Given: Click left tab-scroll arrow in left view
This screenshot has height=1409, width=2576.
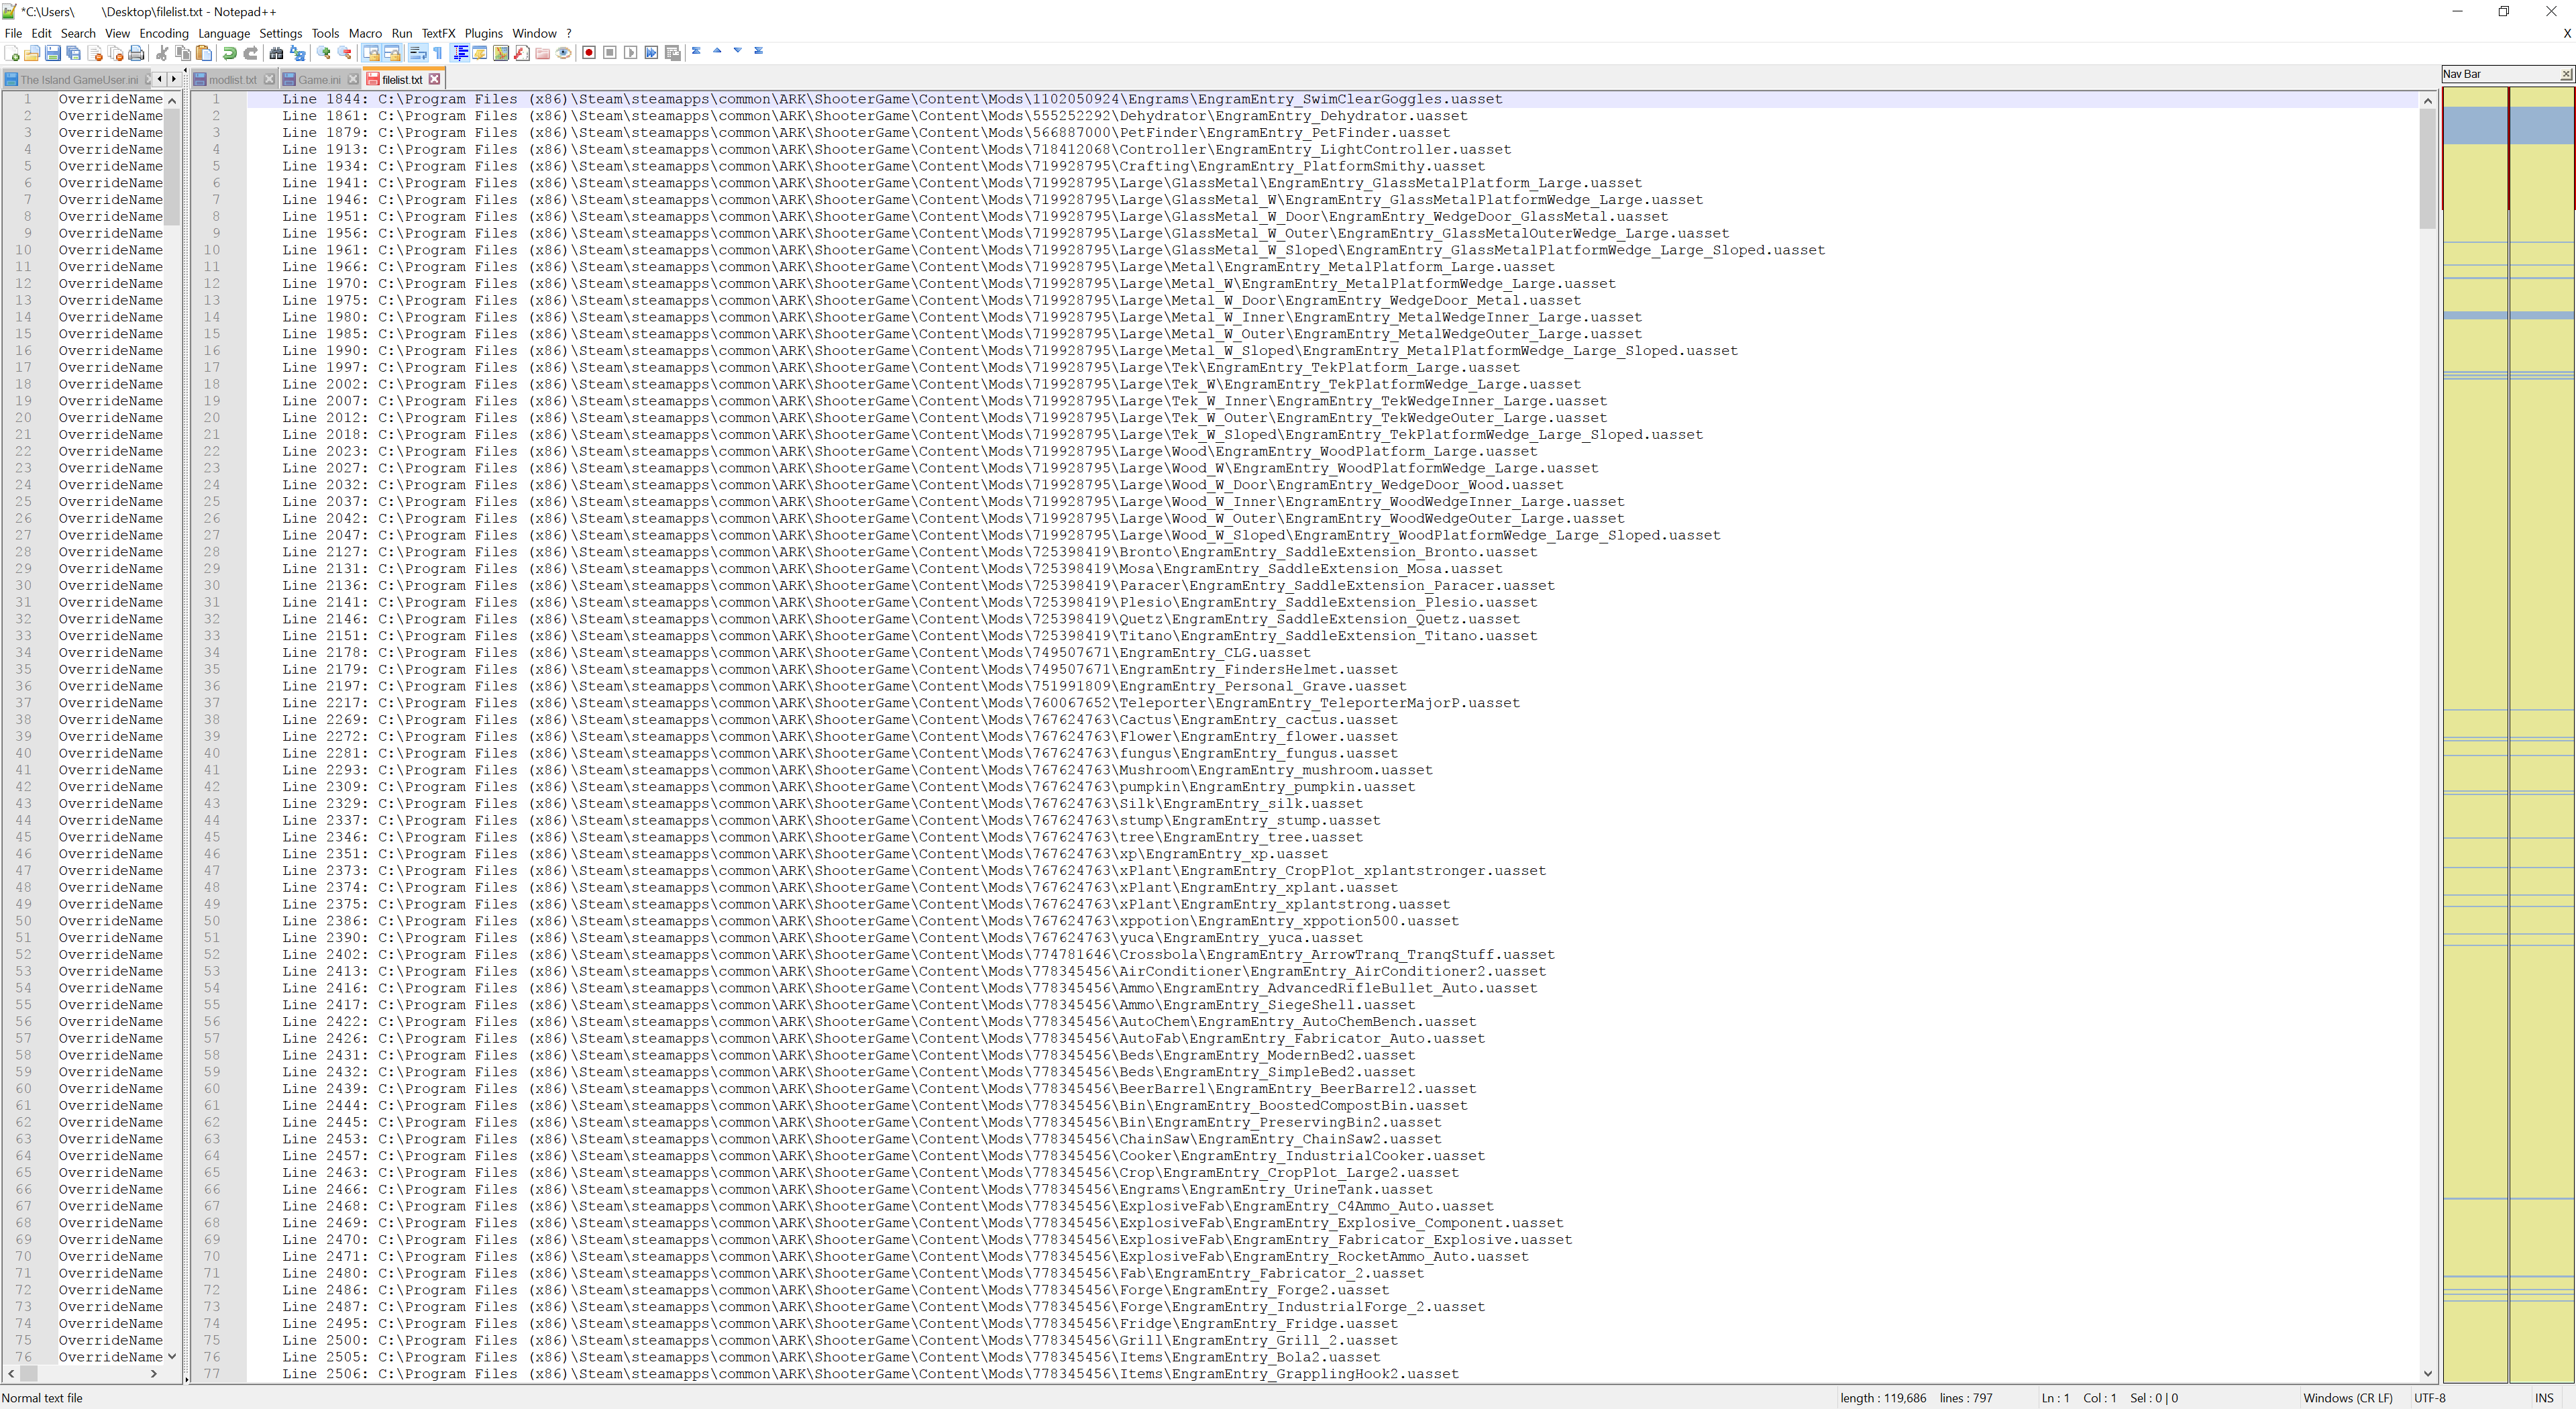Looking at the screenshot, I should (159, 79).
